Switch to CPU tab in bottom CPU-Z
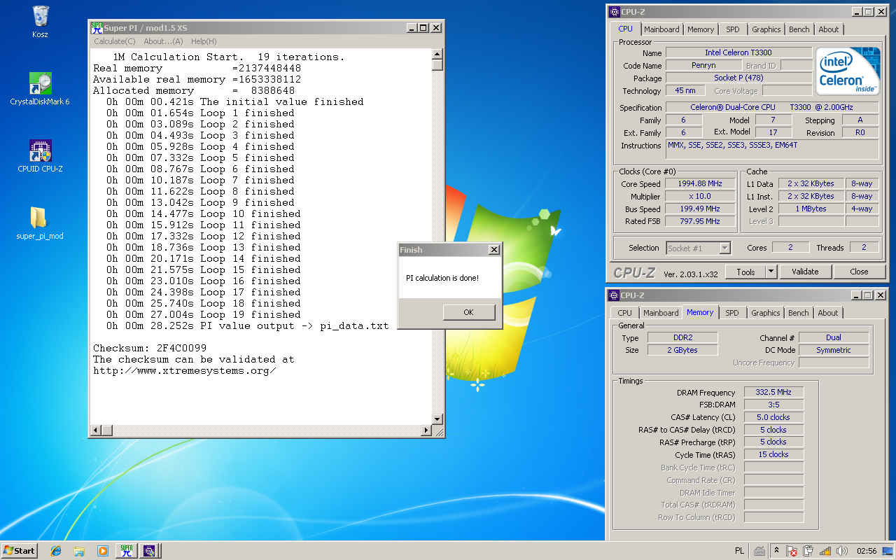896x560 pixels. (624, 313)
